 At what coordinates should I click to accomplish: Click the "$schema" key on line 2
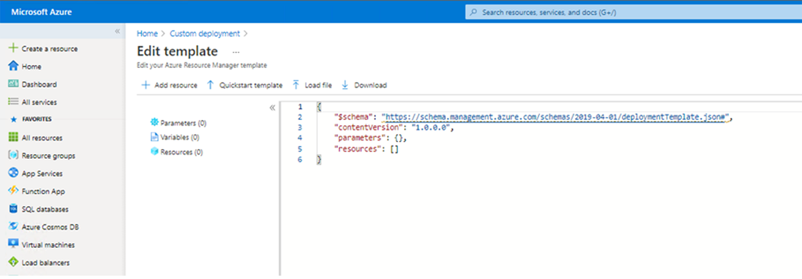click(354, 117)
